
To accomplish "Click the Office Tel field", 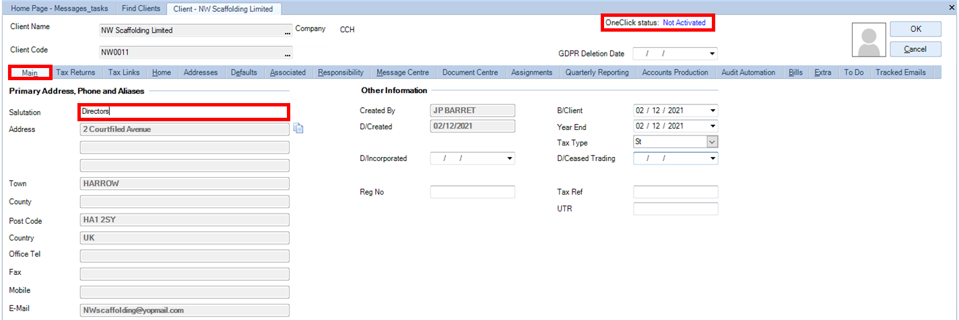I will tap(185, 256).
